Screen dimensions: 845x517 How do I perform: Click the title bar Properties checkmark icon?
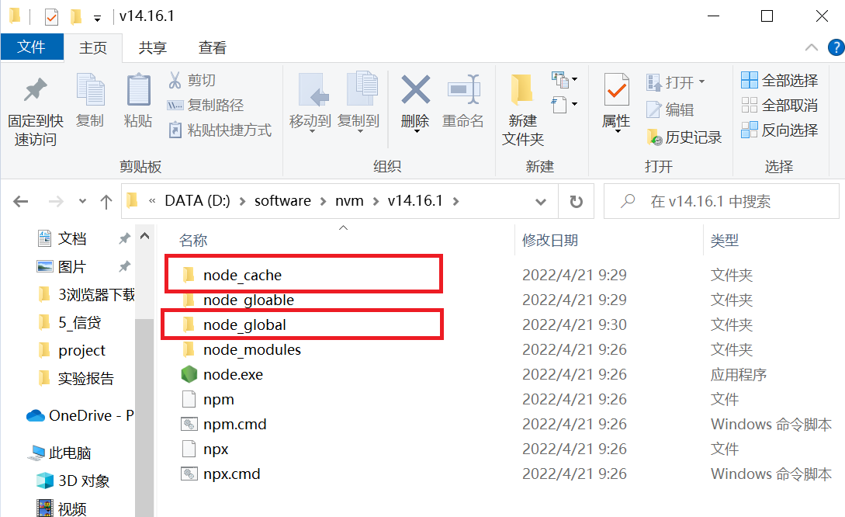pos(51,17)
